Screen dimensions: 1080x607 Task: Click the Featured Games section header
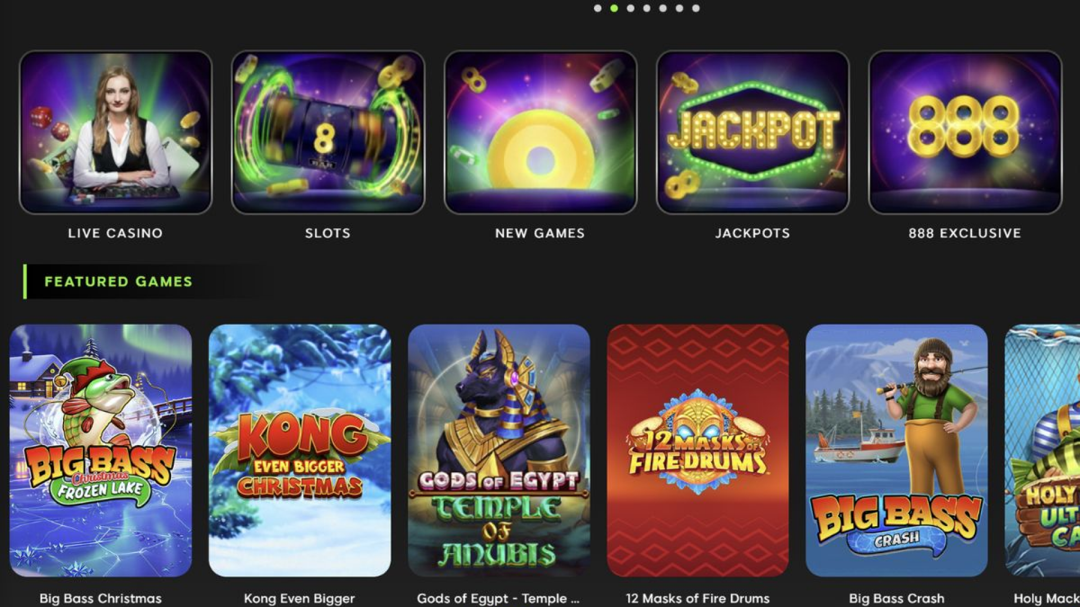pyautogui.click(x=118, y=282)
